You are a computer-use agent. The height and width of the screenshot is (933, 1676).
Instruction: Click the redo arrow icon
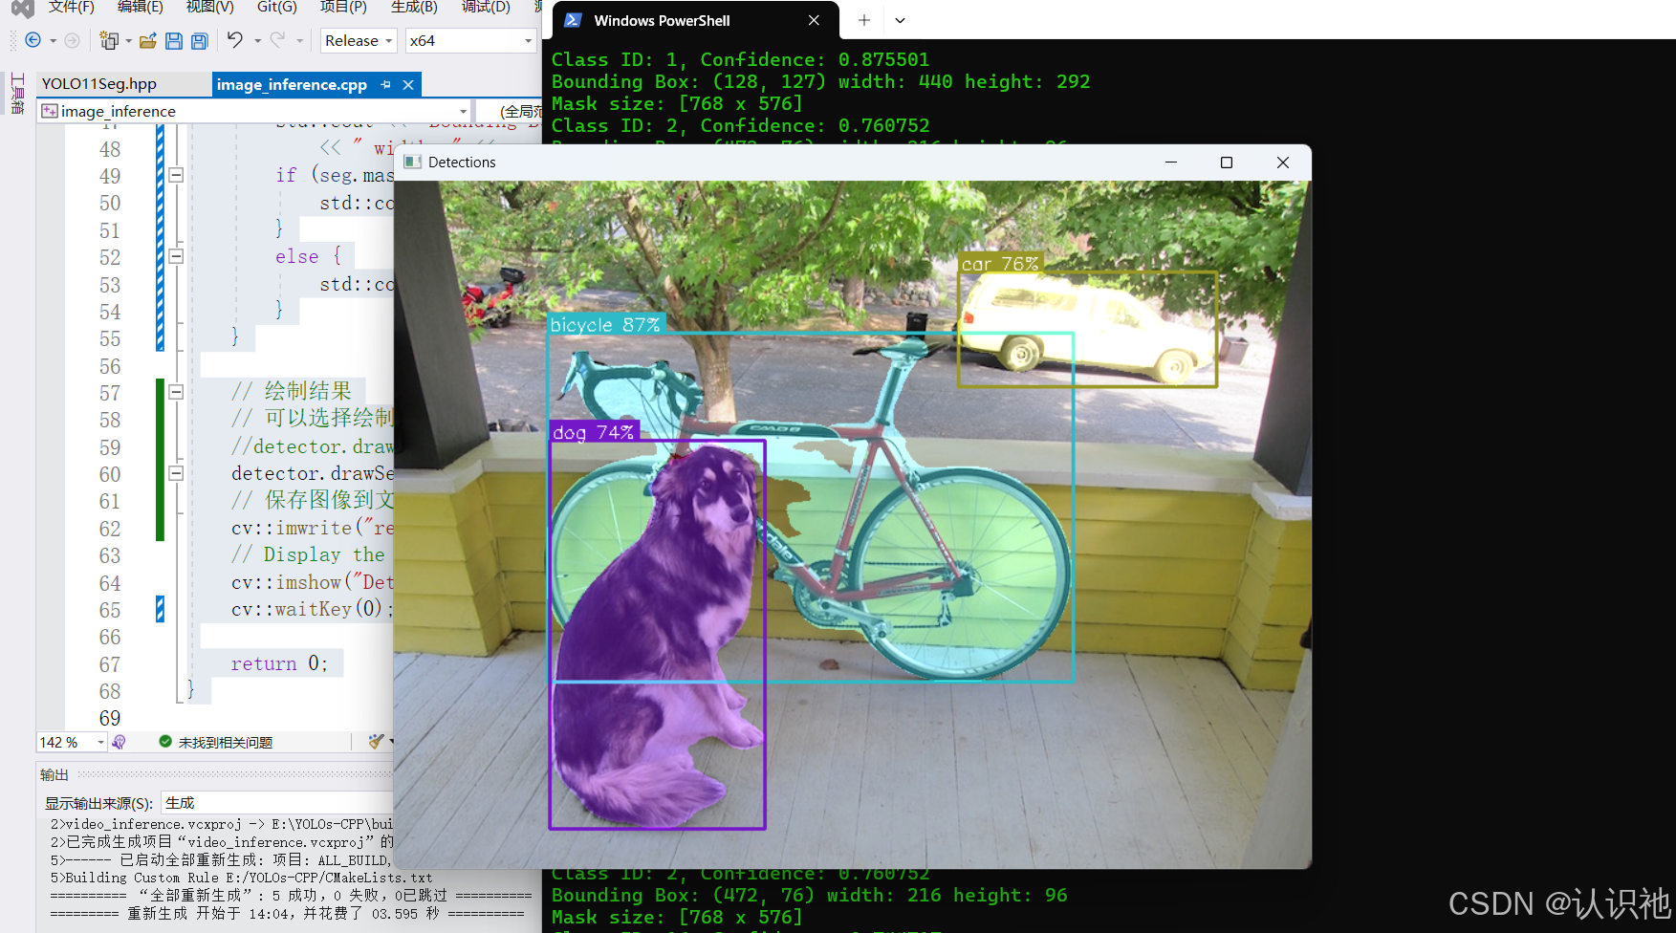pos(277,39)
